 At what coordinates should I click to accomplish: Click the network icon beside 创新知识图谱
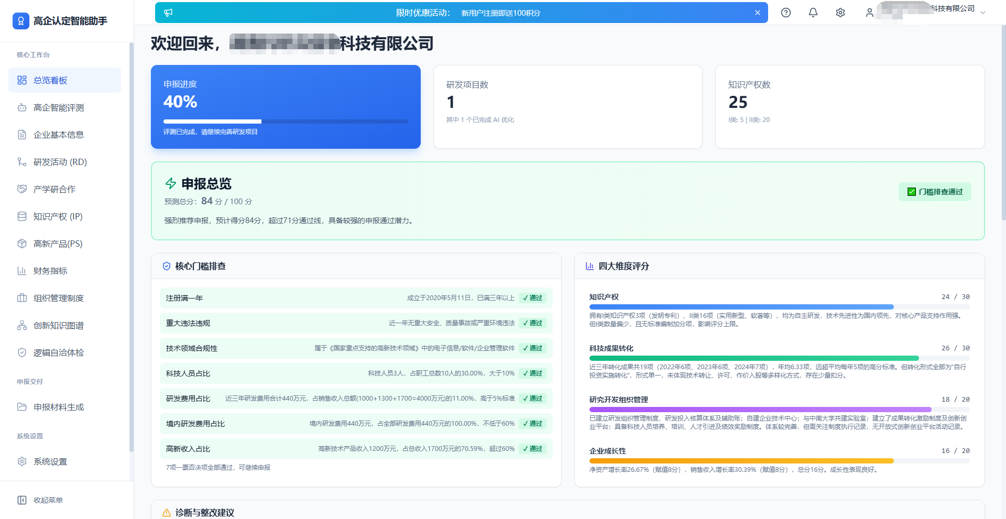tap(22, 325)
